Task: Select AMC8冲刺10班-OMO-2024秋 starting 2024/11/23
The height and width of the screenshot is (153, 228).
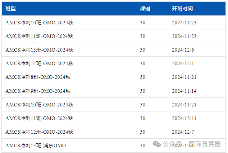Action: coord(40,23)
